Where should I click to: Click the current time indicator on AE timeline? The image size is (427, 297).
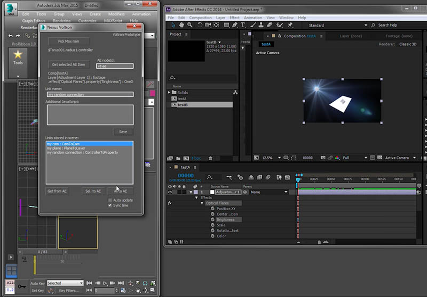(x=298, y=179)
